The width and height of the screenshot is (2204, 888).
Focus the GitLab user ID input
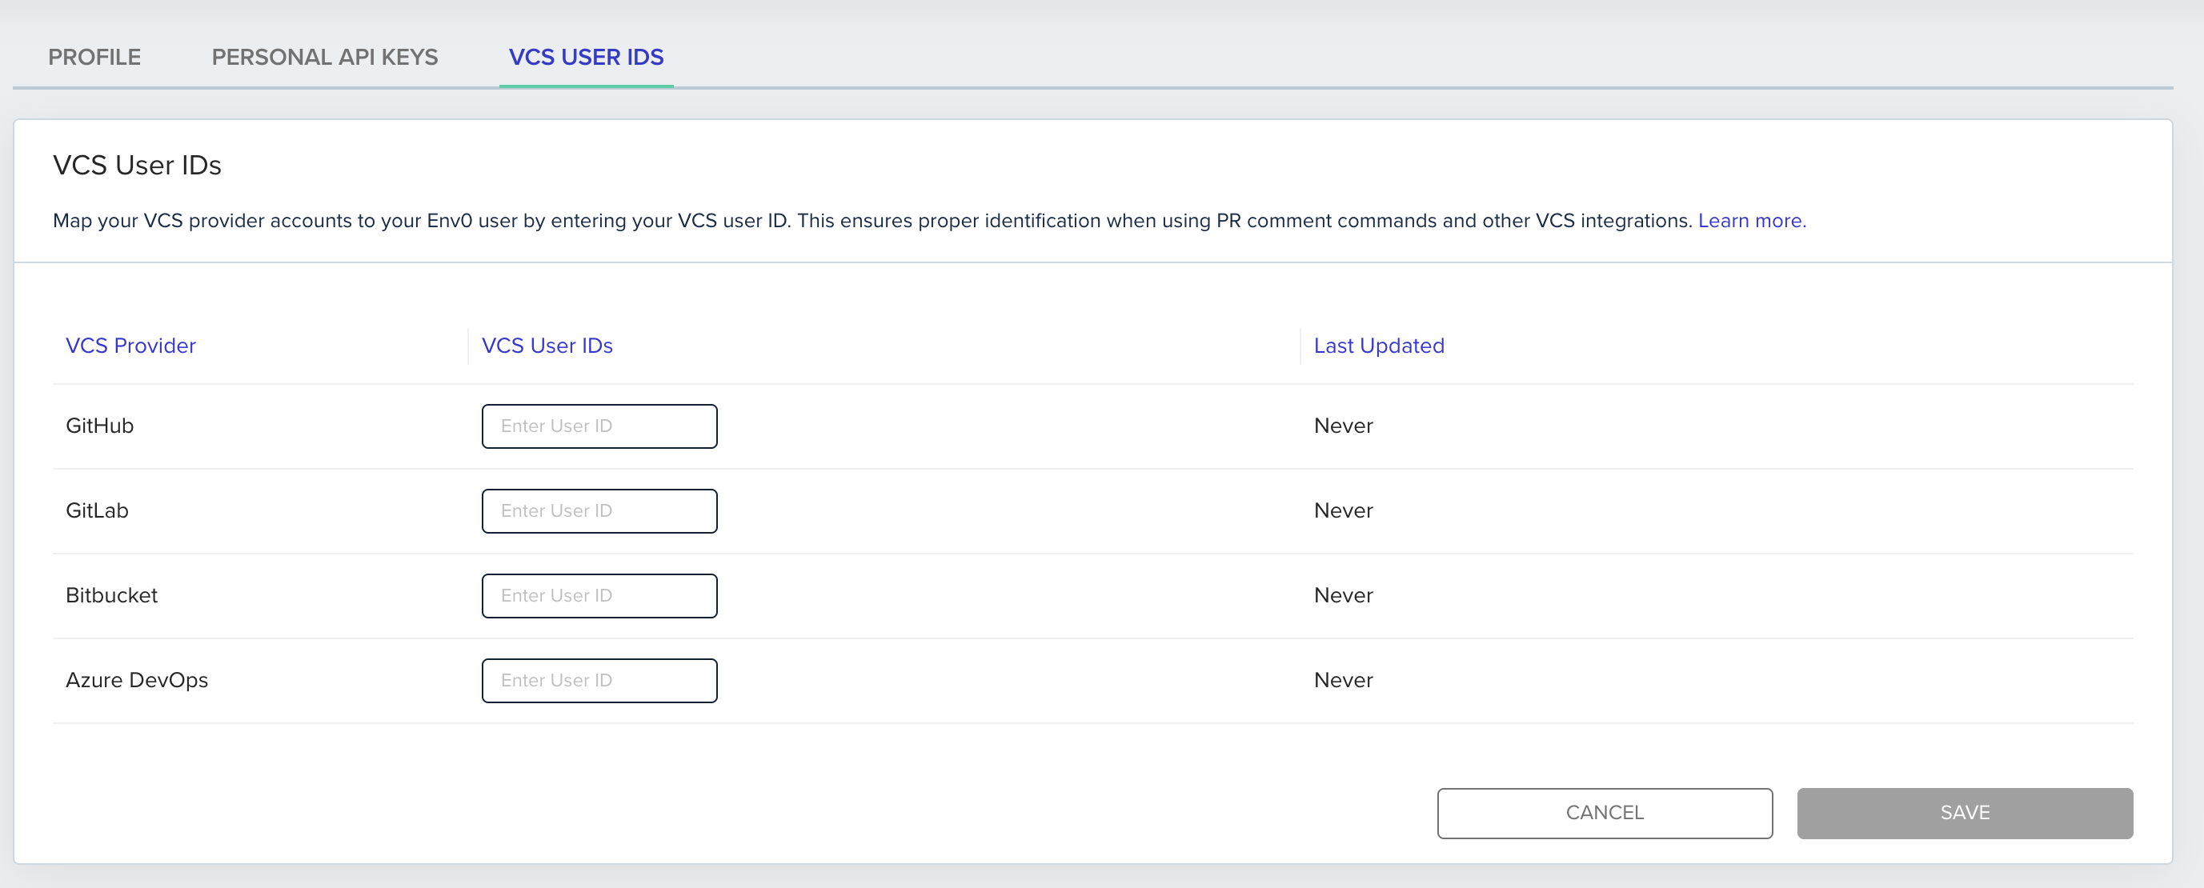(599, 510)
